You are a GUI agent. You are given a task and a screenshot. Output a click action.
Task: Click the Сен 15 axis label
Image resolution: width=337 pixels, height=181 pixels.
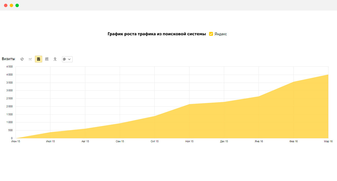(120, 141)
